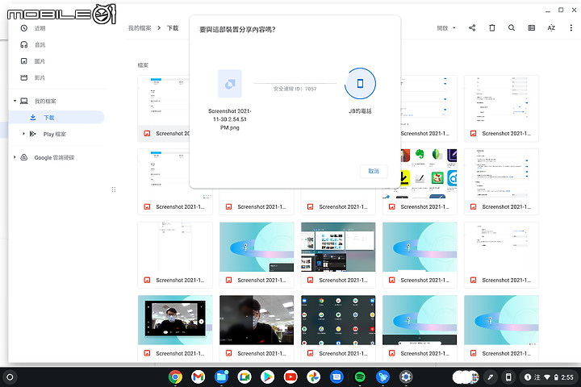
Task: Launch Spotify from the shelf
Action: pos(360,377)
